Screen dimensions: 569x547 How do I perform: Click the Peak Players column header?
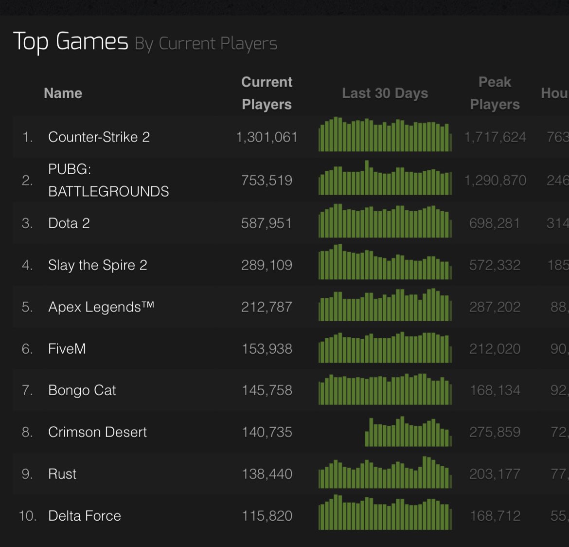point(495,93)
